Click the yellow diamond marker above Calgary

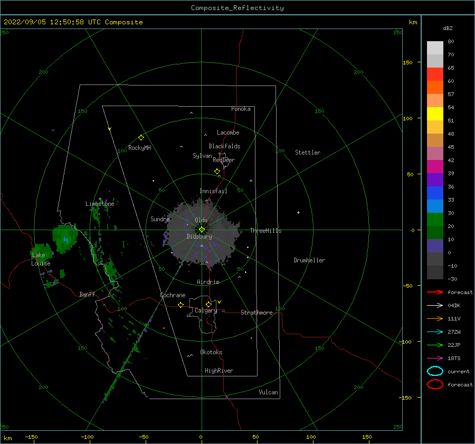tap(208, 304)
